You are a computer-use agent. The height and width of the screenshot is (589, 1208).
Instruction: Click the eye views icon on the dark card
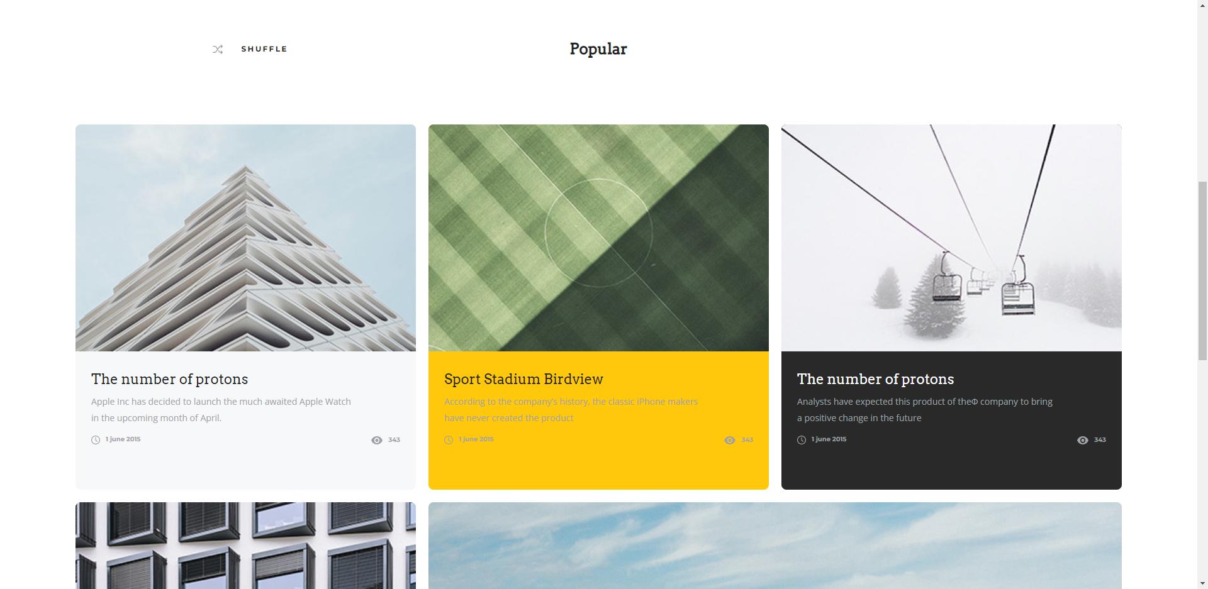[x=1083, y=440]
